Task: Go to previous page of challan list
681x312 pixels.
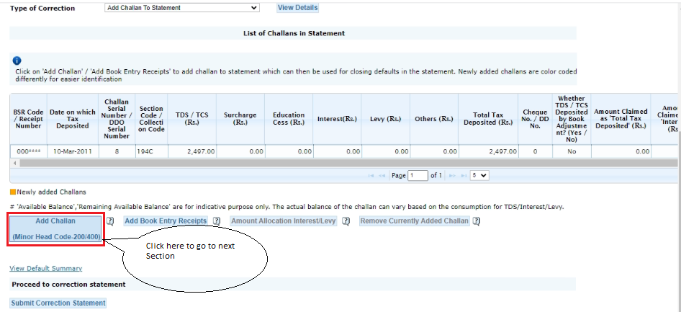Action: pos(382,176)
